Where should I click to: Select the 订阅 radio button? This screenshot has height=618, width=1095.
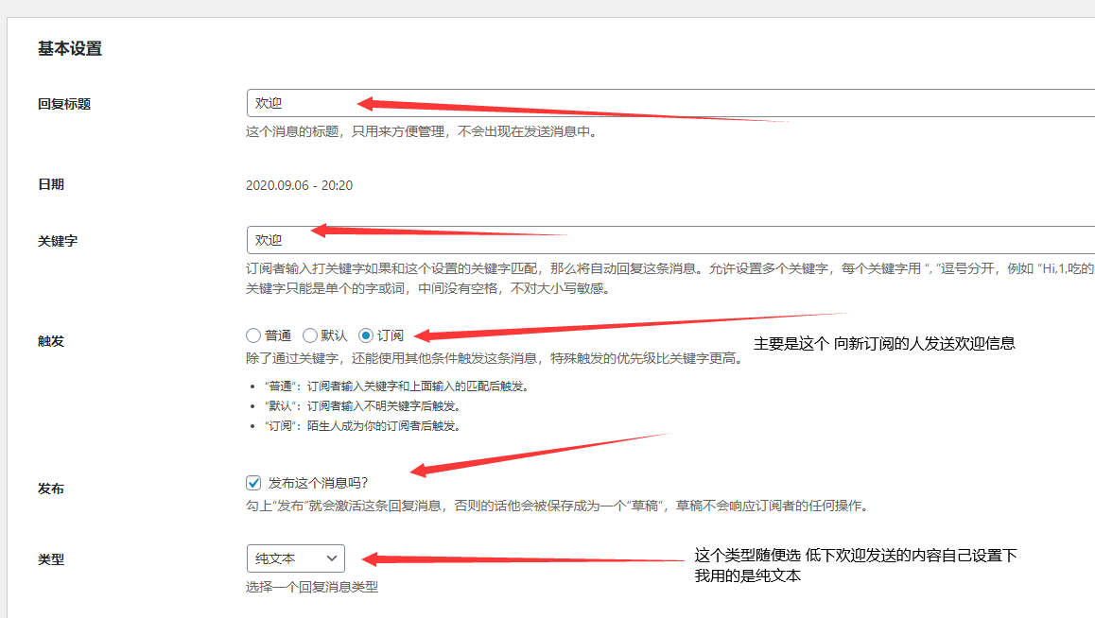[366, 335]
